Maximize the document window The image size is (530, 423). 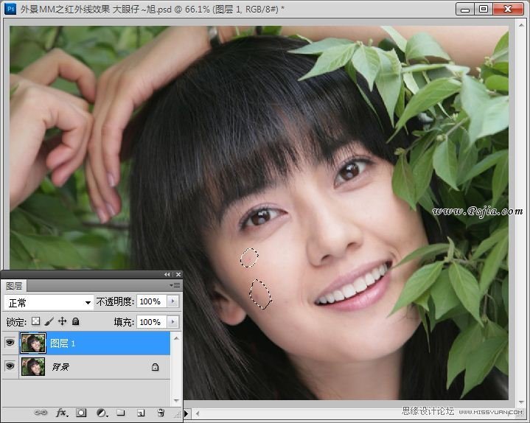click(x=484, y=9)
